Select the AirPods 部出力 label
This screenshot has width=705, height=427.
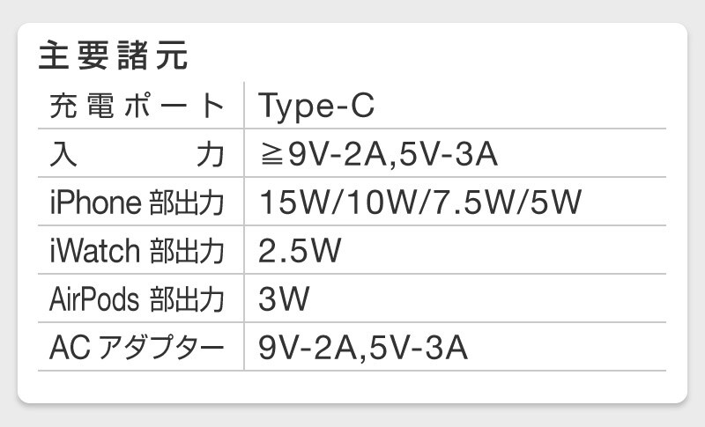tap(137, 300)
